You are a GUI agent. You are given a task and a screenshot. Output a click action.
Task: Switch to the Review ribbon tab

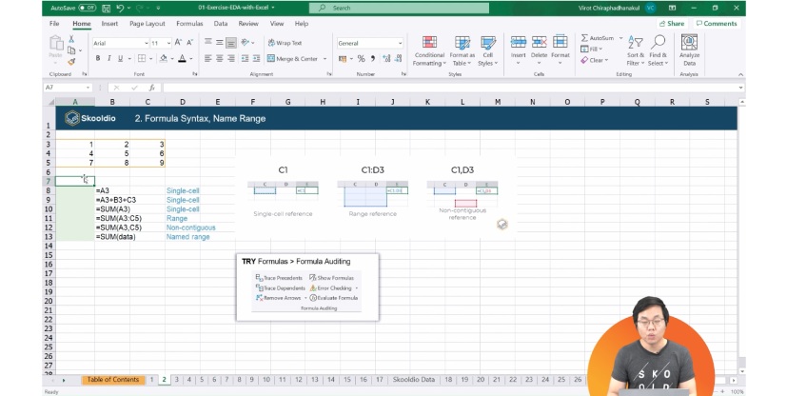[x=248, y=24]
